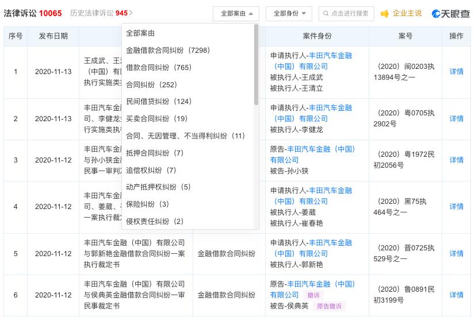Viewport: 475px width, 317px height.
Task: Click the arrow next to 历史法律诉讼 945
Action: coord(131,13)
